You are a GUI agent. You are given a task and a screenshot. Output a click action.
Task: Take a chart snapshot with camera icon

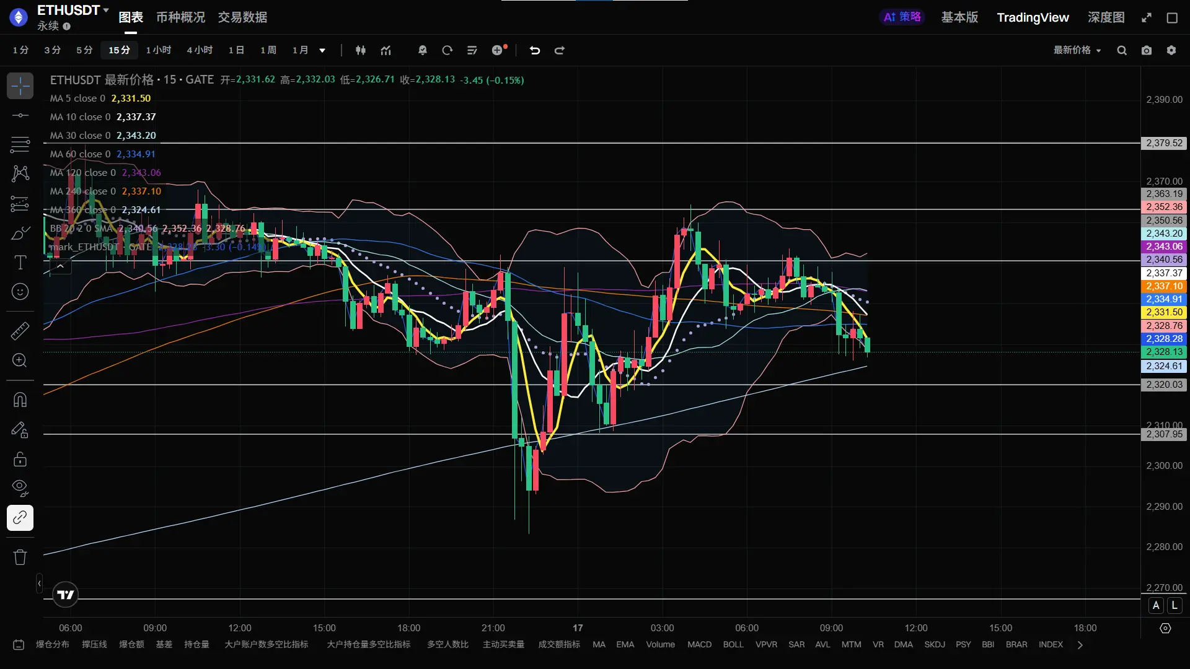click(1147, 51)
